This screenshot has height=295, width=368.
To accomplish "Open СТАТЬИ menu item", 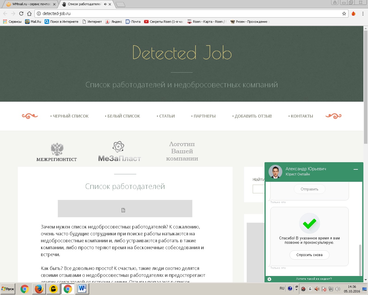I will pyautogui.click(x=166, y=116).
